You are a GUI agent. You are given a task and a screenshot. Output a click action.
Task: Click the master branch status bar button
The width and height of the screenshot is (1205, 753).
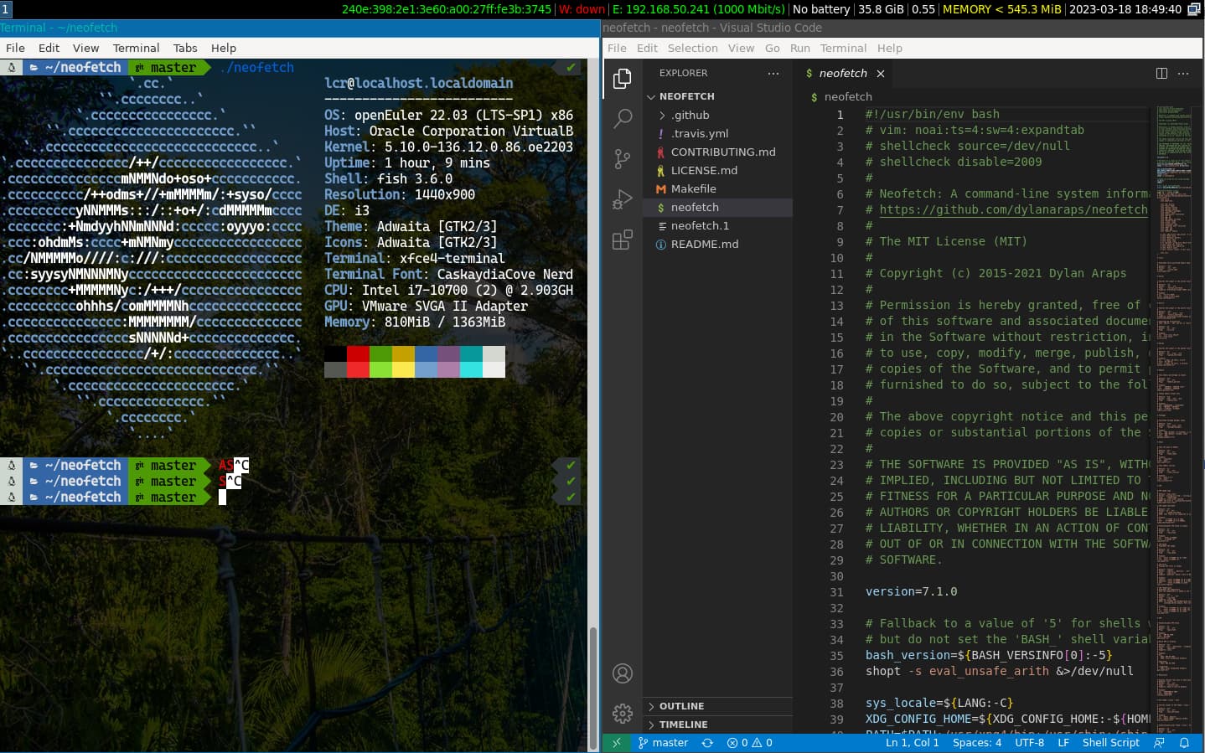(663, 743)
